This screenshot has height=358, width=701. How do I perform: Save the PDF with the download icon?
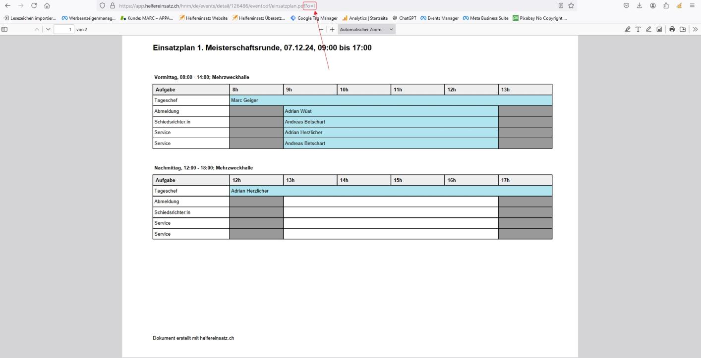(683, 30)
